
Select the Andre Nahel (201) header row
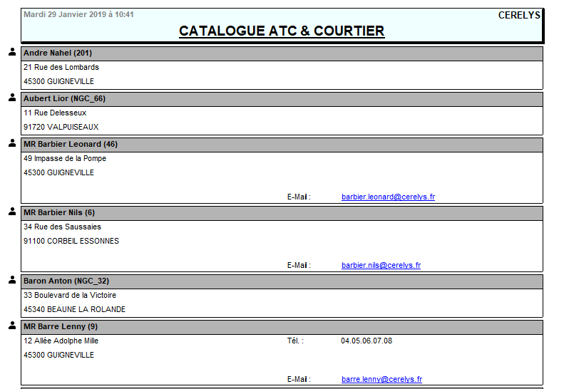(x=282, y=53)
